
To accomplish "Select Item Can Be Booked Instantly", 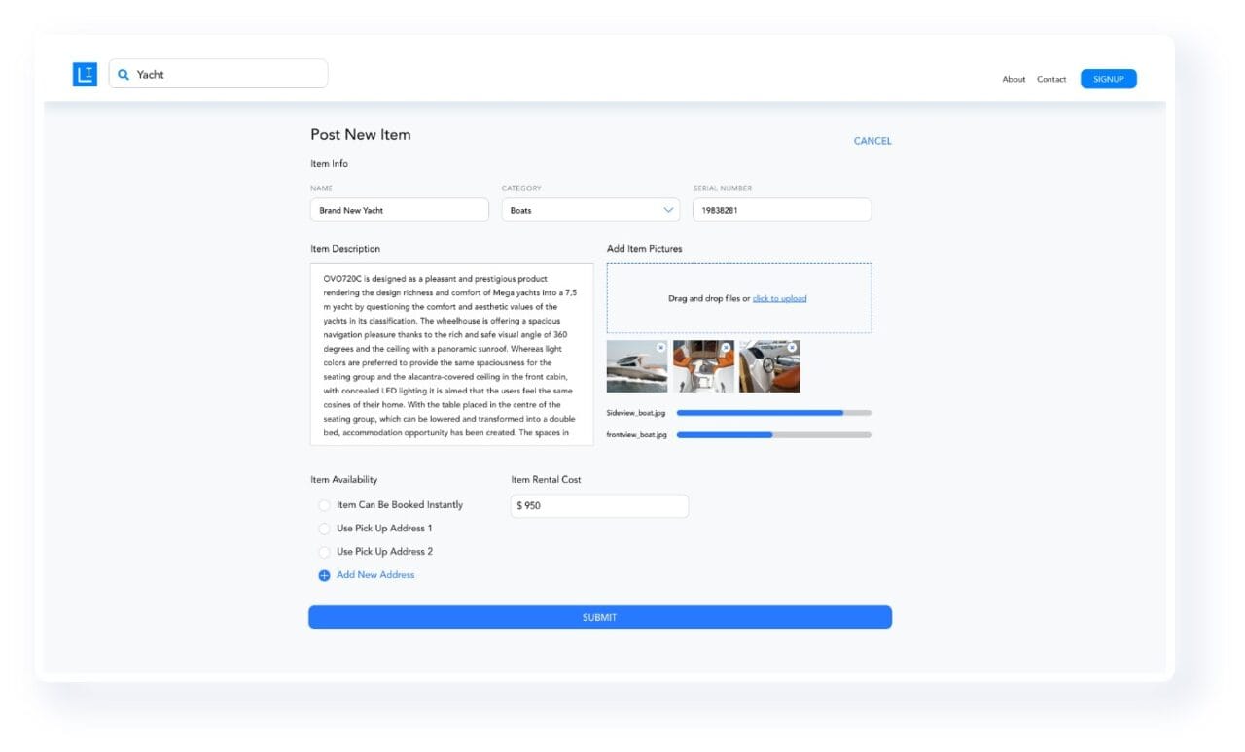I will pos(324,505).
